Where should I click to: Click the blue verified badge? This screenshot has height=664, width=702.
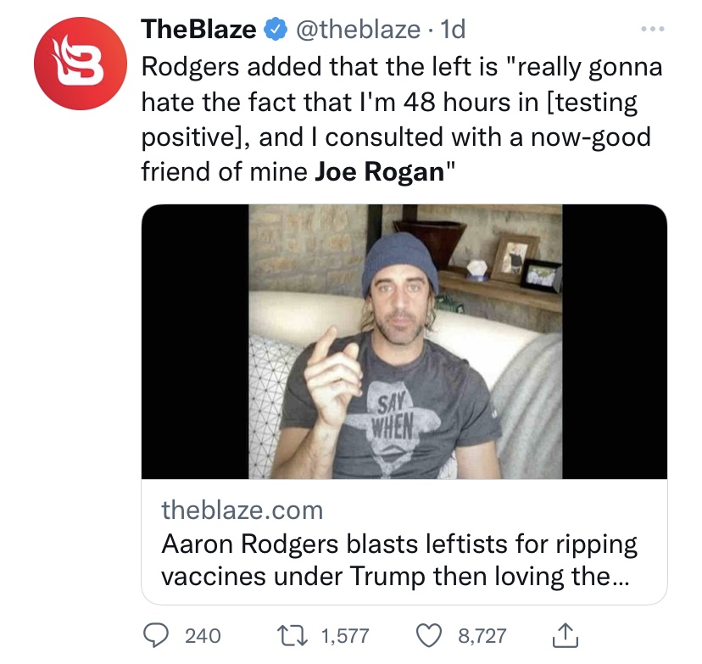(273, 30)
